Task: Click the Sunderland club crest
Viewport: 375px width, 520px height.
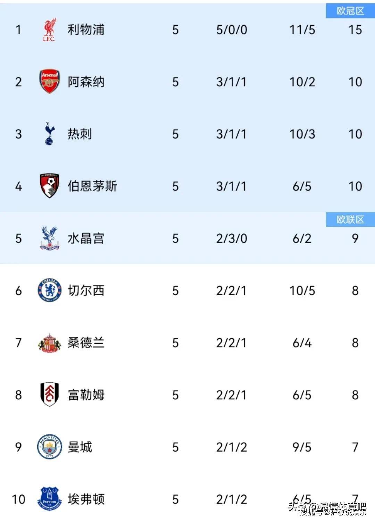Action: (x=49, y=343)
